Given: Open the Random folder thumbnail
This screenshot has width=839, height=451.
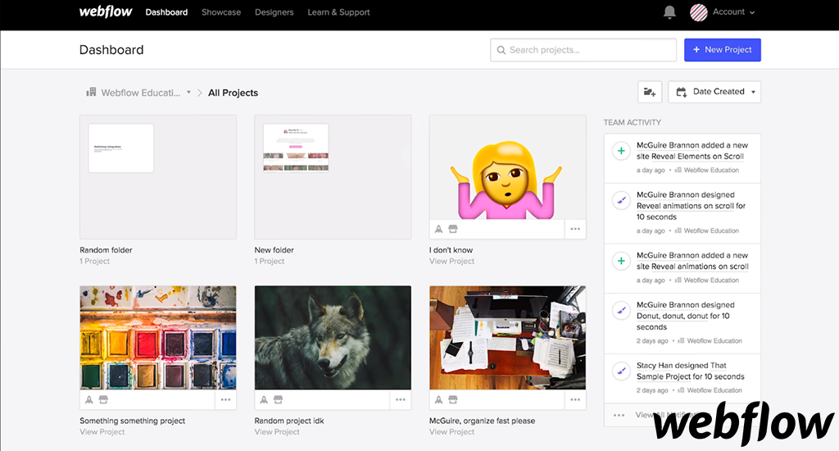Looking at the screenshot, I should [x=157, y=176].
